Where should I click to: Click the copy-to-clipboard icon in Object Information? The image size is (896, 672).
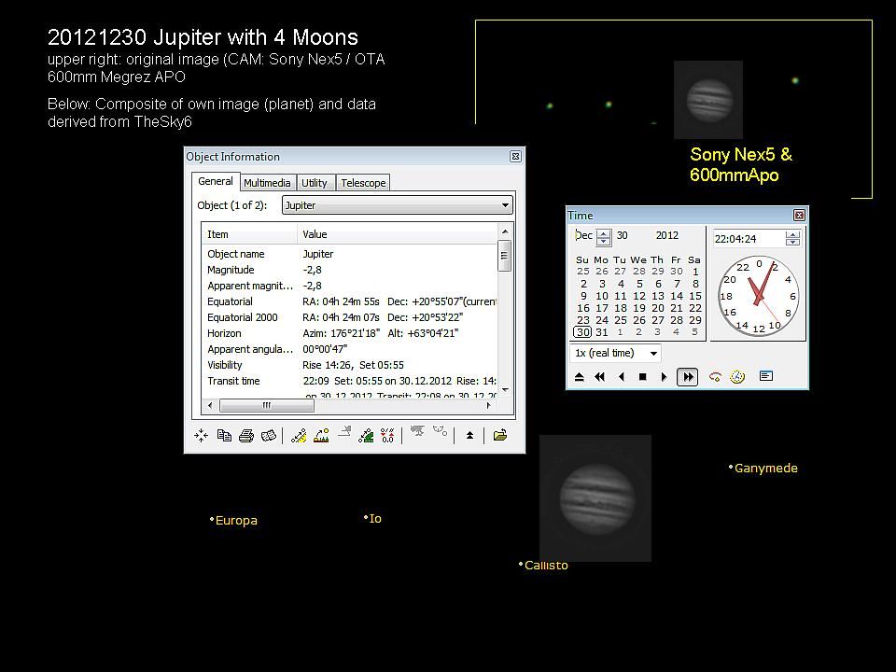tap(224, 435)
